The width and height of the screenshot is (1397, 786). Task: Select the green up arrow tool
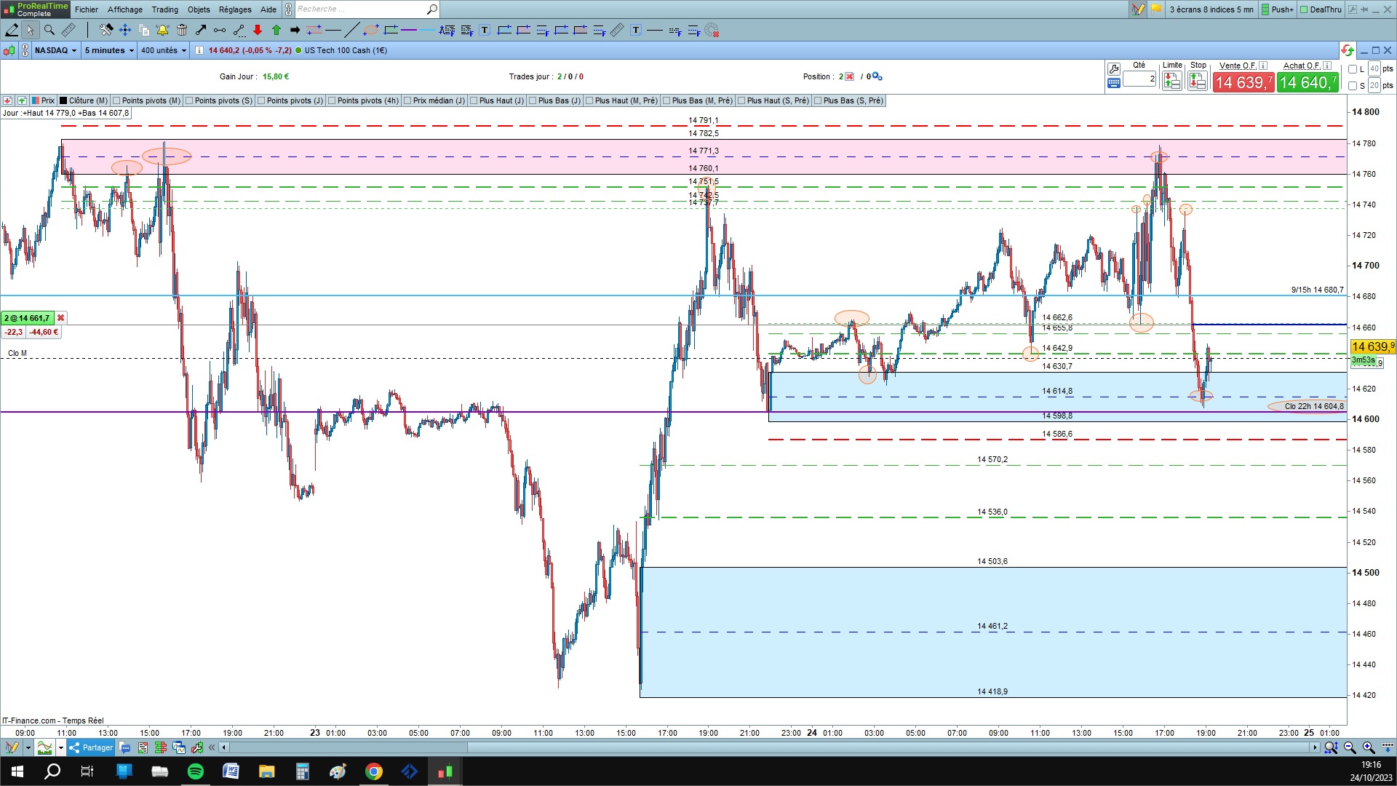tap(276, 30)
